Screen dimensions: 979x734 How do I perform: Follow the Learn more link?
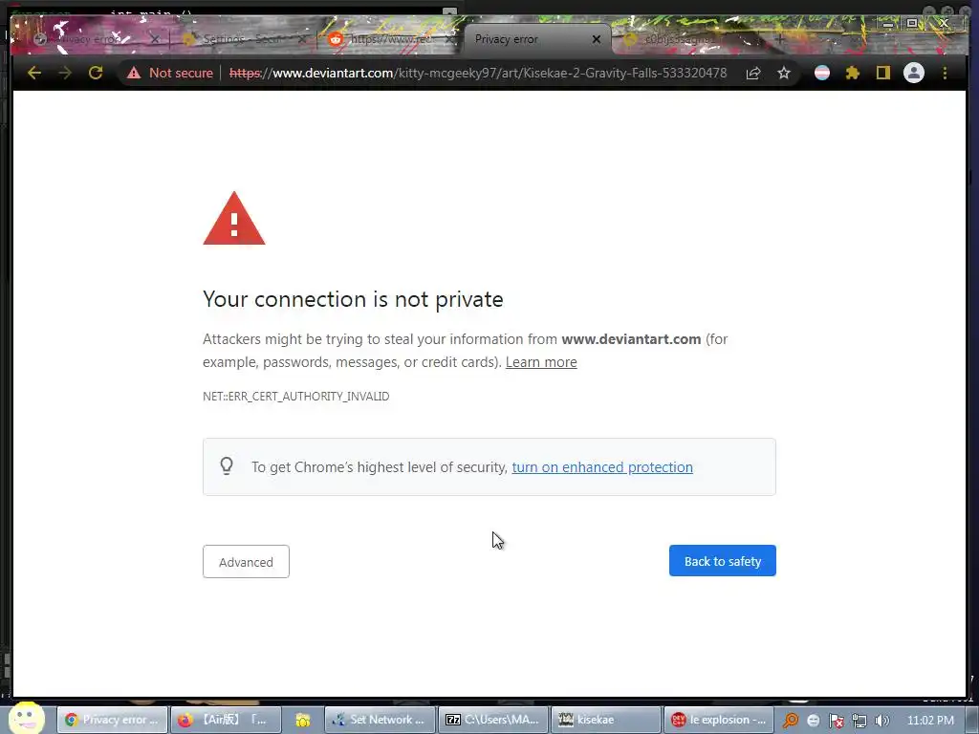541,362
